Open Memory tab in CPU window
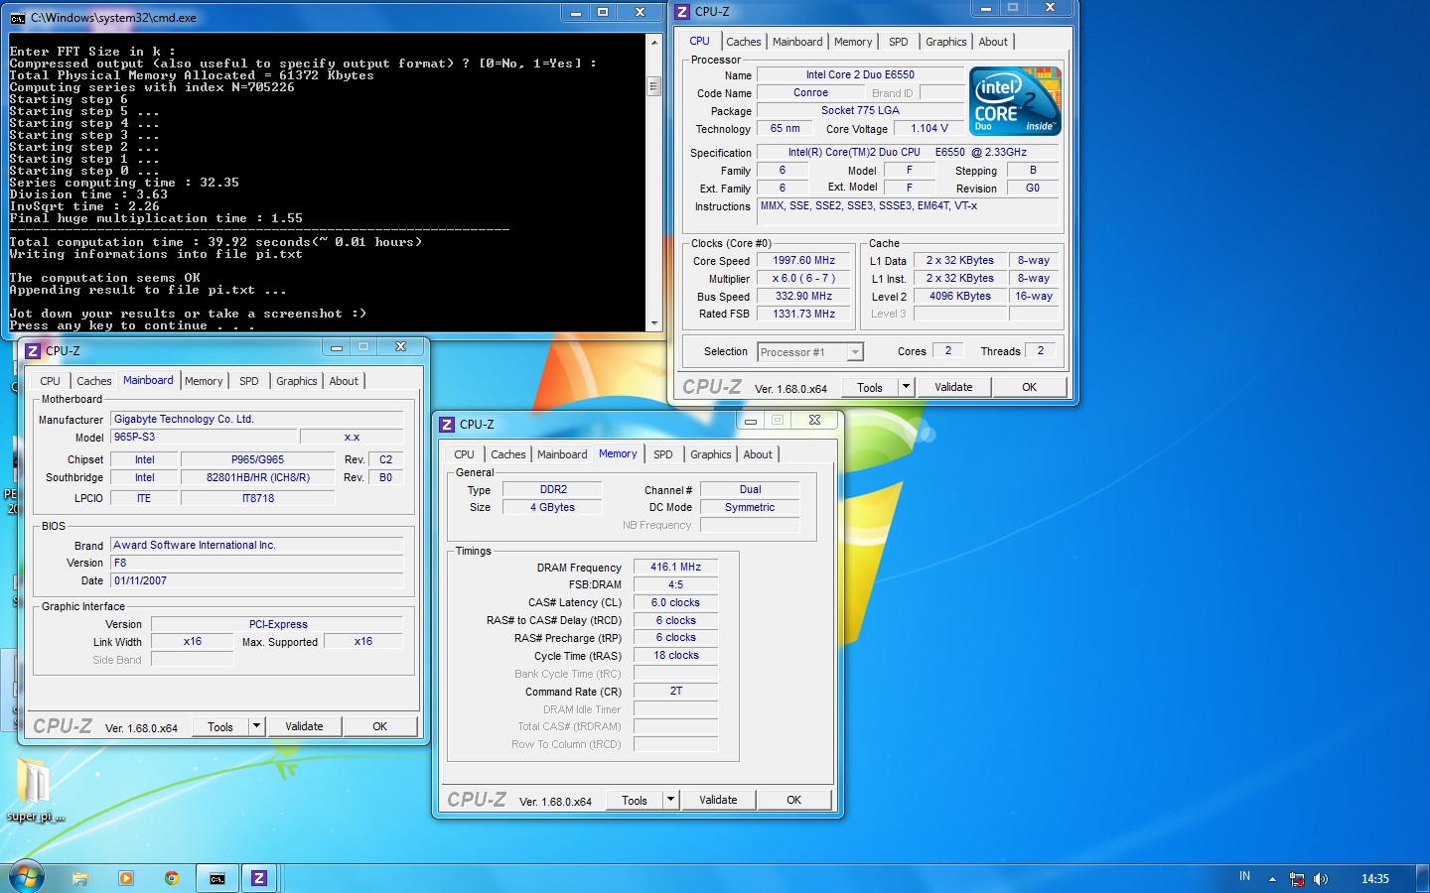Image resolution: width=1430 pixels, height=893 pixels. pos(853,42)
